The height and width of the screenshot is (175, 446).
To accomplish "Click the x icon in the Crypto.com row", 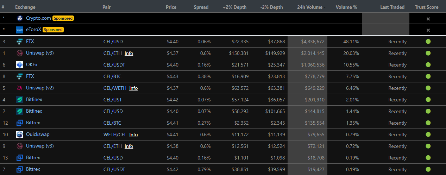I will click(428, 19).
